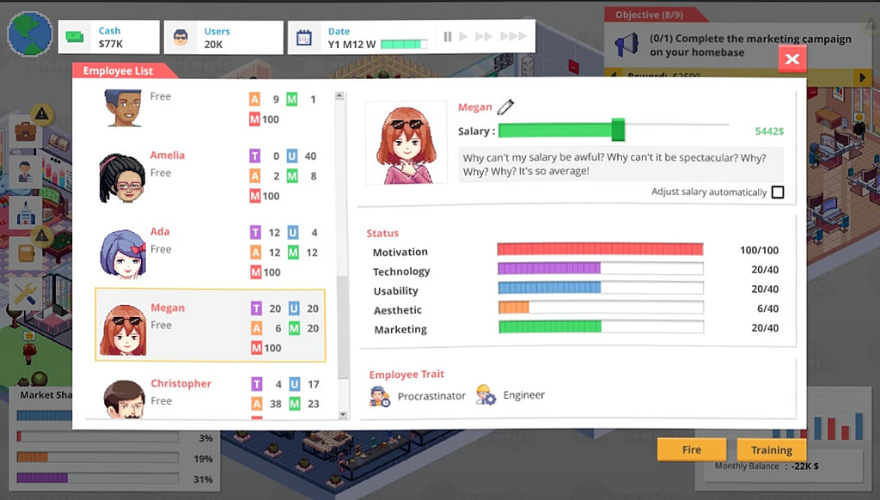880x500 pixels.
Task: Open the Date calendar icon
Action: click(303, 38)
